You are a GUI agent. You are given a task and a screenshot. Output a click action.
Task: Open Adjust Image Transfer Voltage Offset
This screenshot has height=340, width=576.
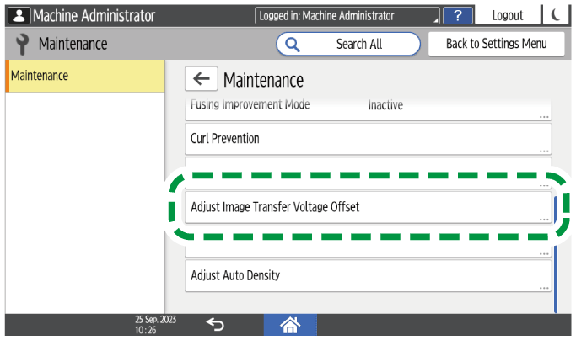click(x=368, y=207)
